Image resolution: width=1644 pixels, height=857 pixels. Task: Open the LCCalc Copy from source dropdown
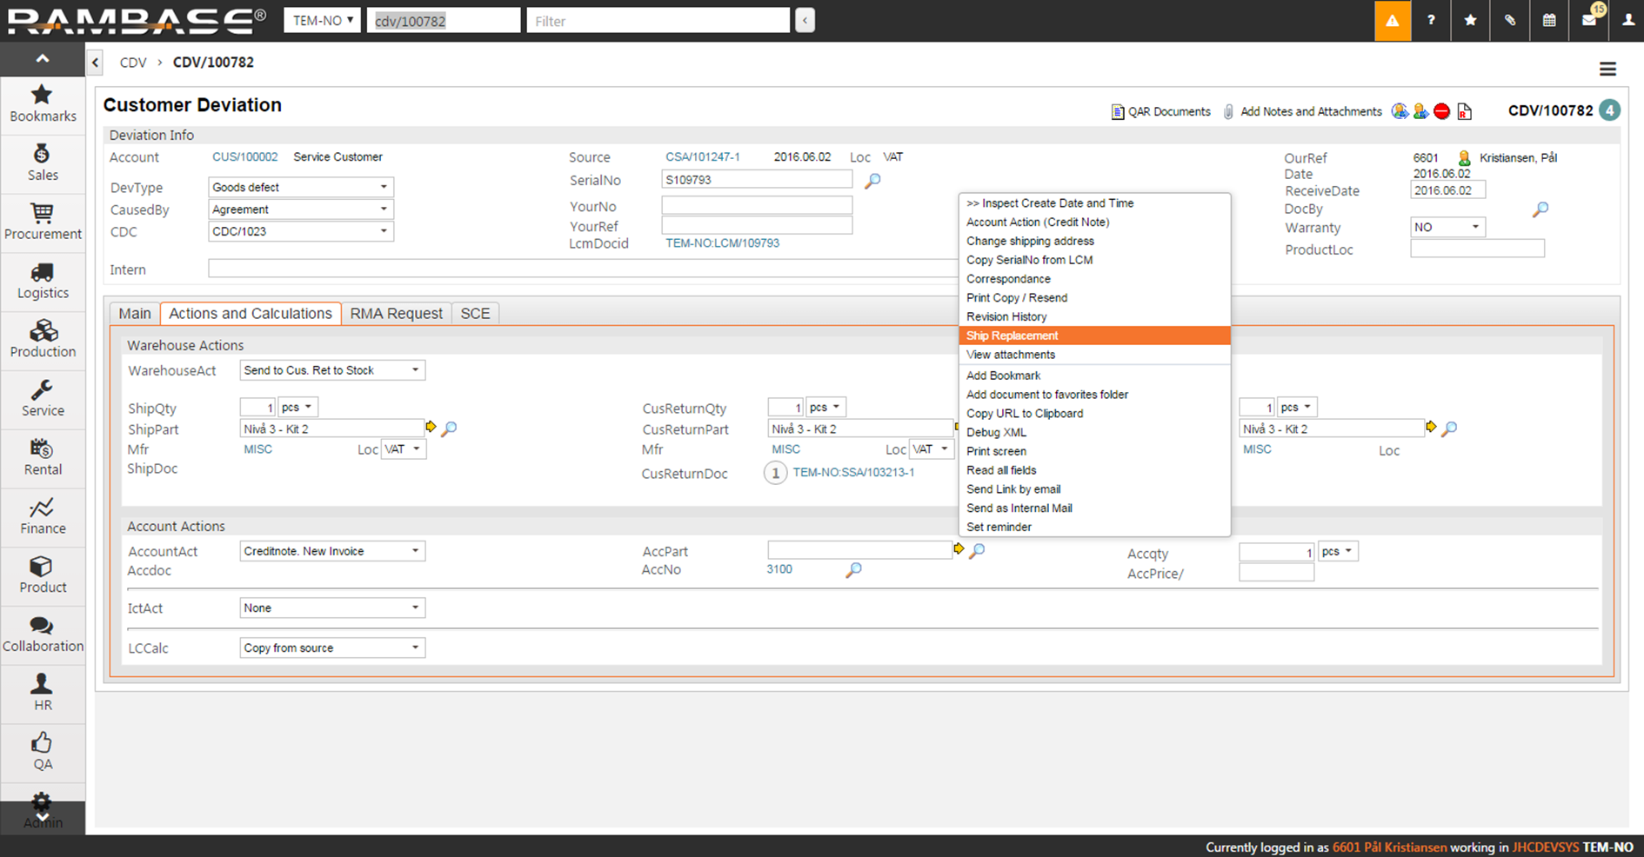(x=332, y=648)
